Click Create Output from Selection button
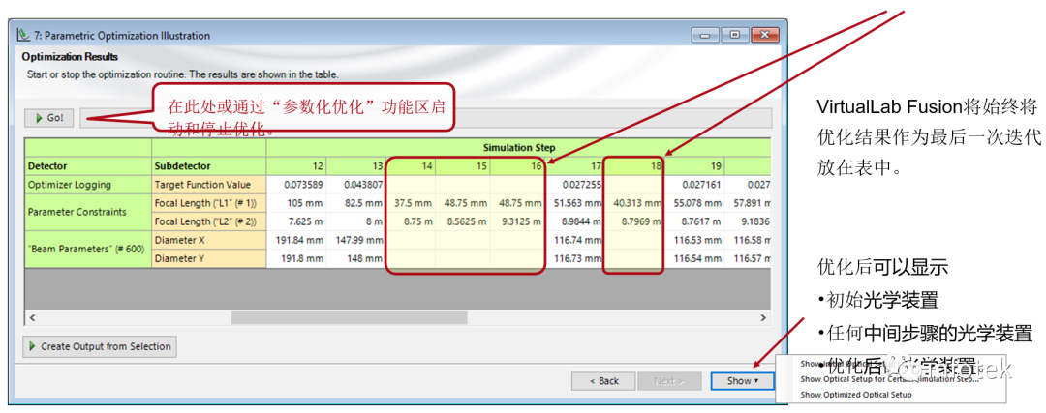The width and height of the screenshot is (1046, 413). [x=100, y=346]
